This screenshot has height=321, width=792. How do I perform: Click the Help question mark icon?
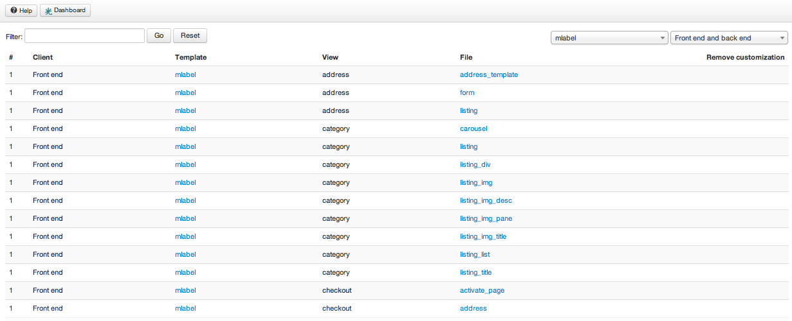tap(13, 10)
